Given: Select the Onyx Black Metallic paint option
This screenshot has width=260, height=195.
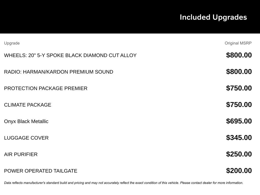Looking at the screenshot, I should tap(26, 121).
